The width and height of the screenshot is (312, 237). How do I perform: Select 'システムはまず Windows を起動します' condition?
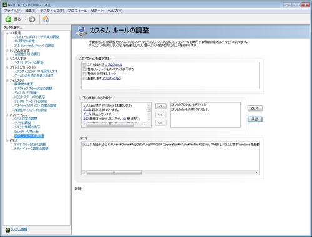(108, 105)
